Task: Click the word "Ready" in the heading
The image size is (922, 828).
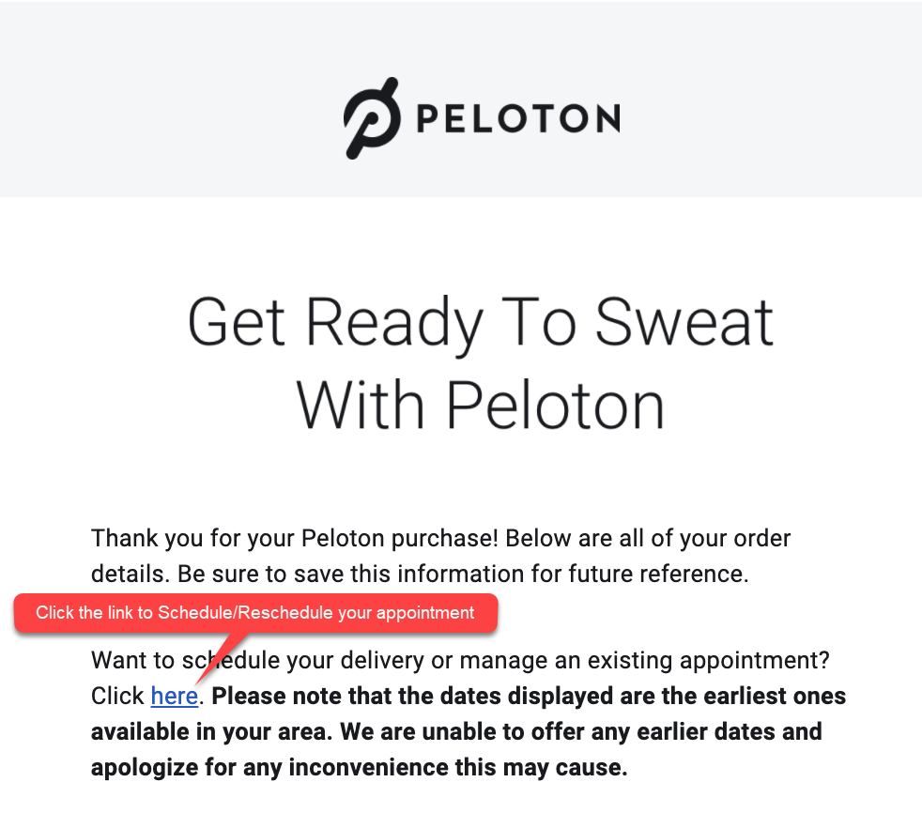Action: pos(394,322)
